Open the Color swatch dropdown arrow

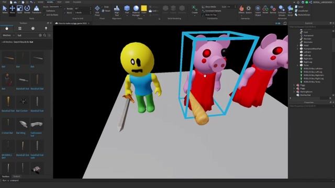tap(144, 15)
